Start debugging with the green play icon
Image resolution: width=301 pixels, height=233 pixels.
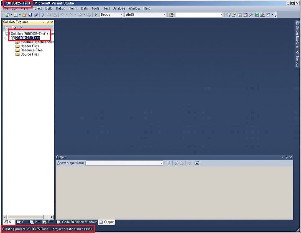point(96,15)
